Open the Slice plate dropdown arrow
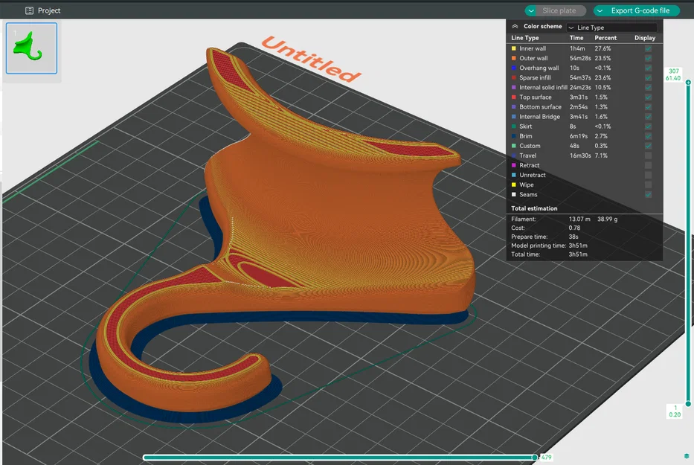Screen dimensions: 694x465 click(x=532, y=10)
